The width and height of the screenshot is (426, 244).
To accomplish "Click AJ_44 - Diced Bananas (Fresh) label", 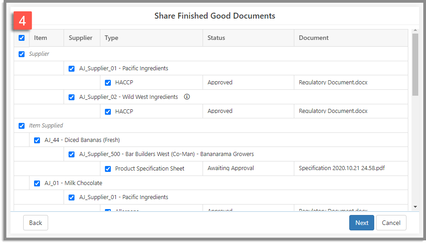I will click(82, 140).
